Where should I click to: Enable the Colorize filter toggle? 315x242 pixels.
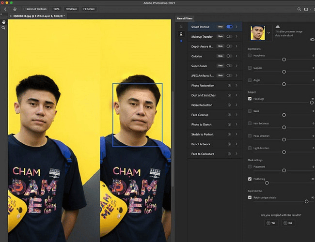pos(229,56)
